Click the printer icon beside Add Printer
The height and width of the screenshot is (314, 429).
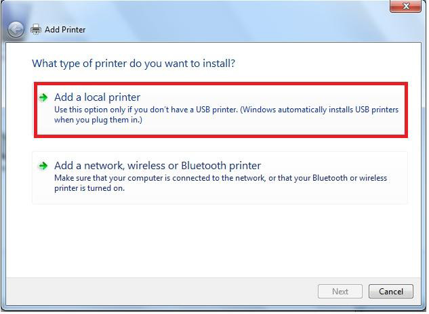[35, 29]
